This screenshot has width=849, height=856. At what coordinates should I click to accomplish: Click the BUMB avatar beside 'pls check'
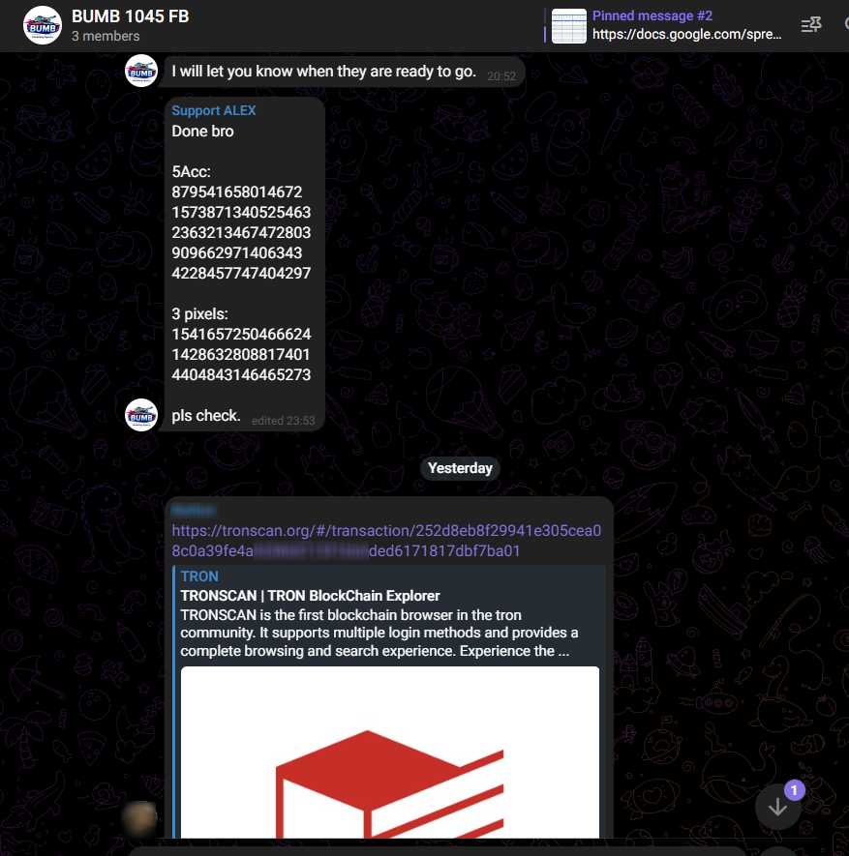click(x=141, y=415)
